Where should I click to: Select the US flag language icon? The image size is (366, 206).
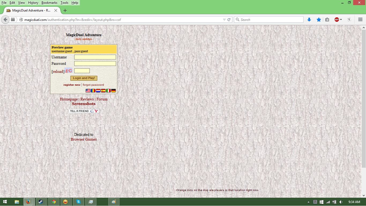click(88, 91)
